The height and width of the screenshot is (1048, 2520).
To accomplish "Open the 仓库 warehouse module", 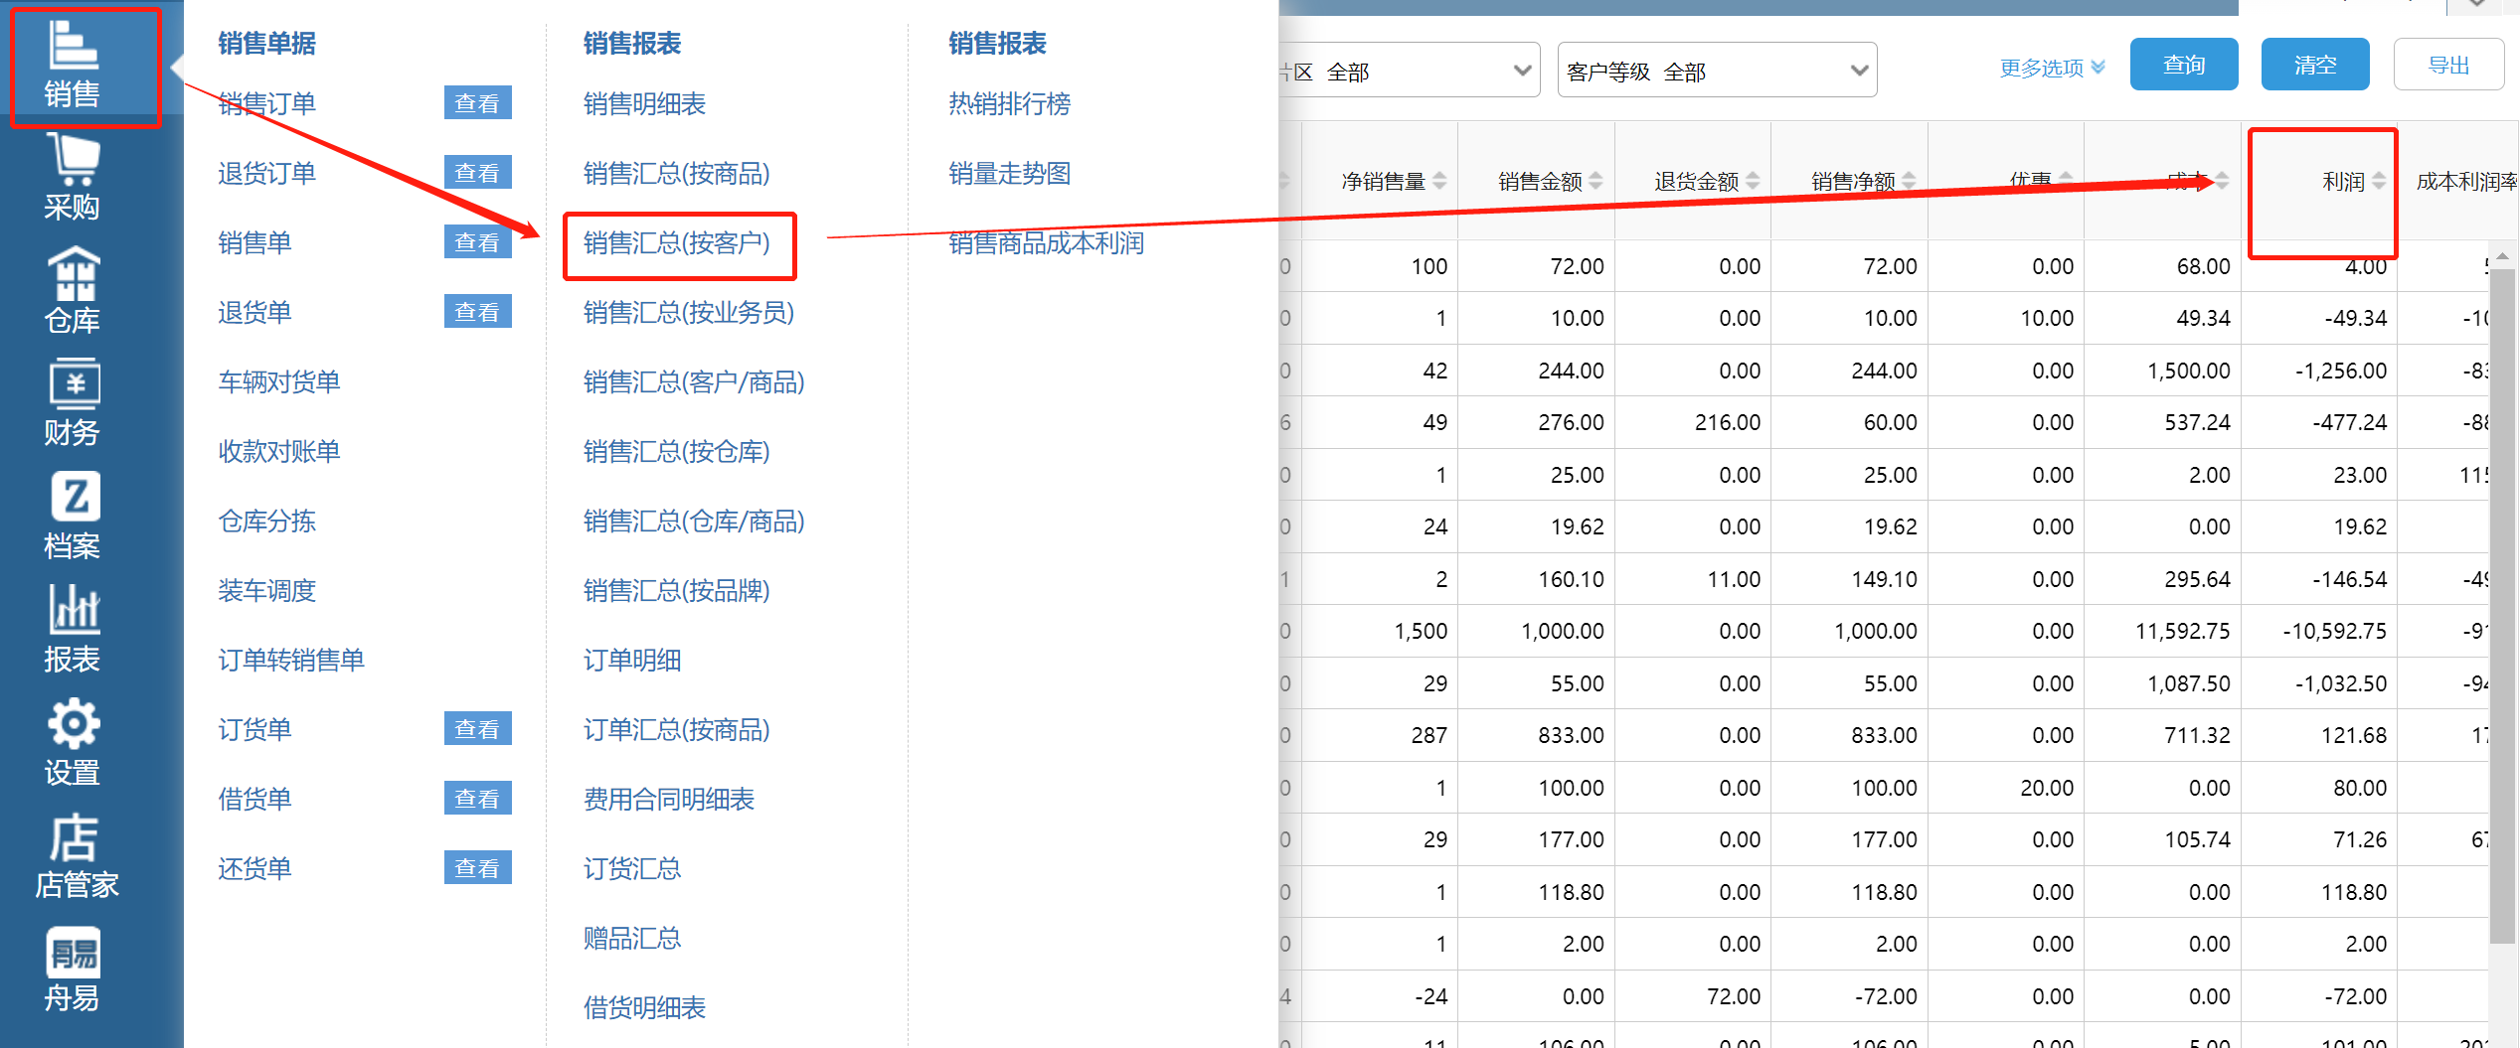I will coord(73,291).
